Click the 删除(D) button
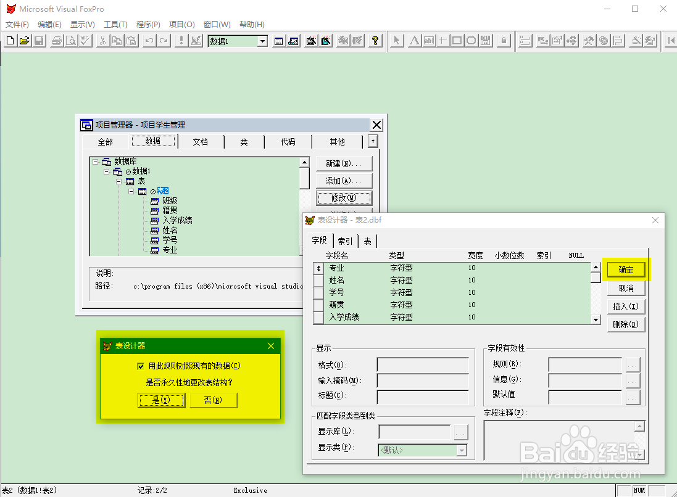 (x=626, y=324)
